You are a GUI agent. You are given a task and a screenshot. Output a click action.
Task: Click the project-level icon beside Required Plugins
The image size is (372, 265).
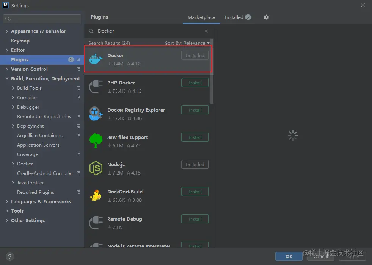click(x=78, y=192)
